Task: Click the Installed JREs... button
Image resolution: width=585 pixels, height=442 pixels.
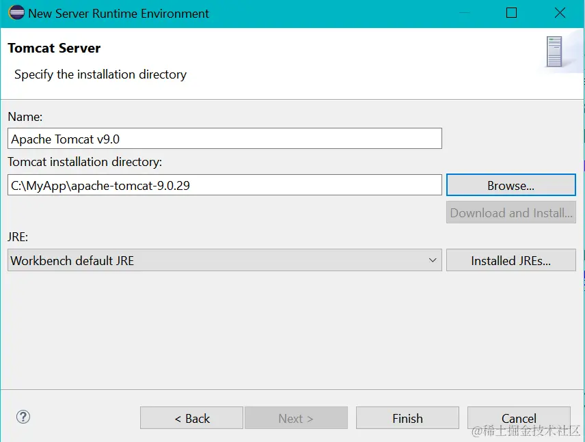Action: (x=511, y=260)
